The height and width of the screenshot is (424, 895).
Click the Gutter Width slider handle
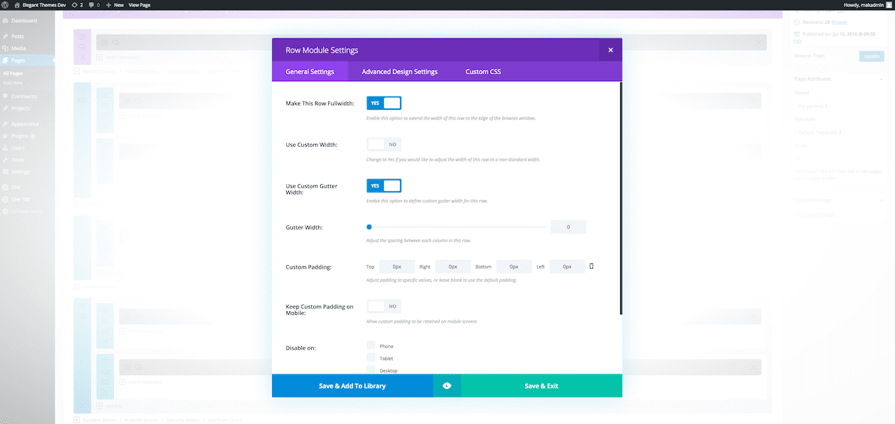(369, 227)
